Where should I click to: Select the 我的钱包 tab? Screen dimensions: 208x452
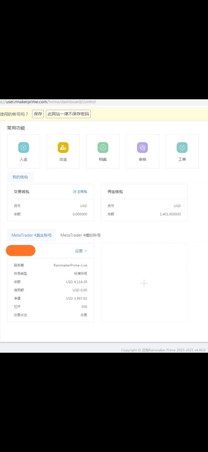coord(20,177)
